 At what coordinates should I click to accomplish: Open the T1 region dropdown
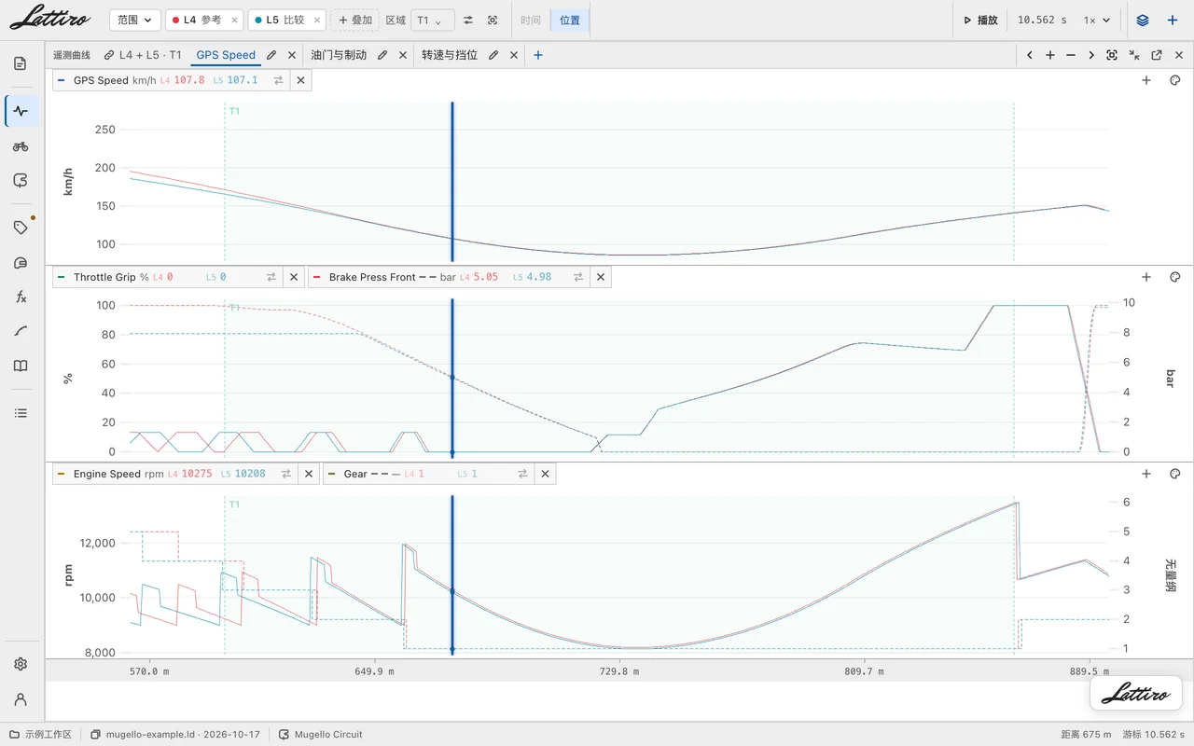pos(433,20)
